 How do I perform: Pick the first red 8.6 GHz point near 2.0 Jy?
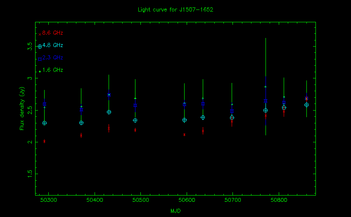(x=44, y=141)
